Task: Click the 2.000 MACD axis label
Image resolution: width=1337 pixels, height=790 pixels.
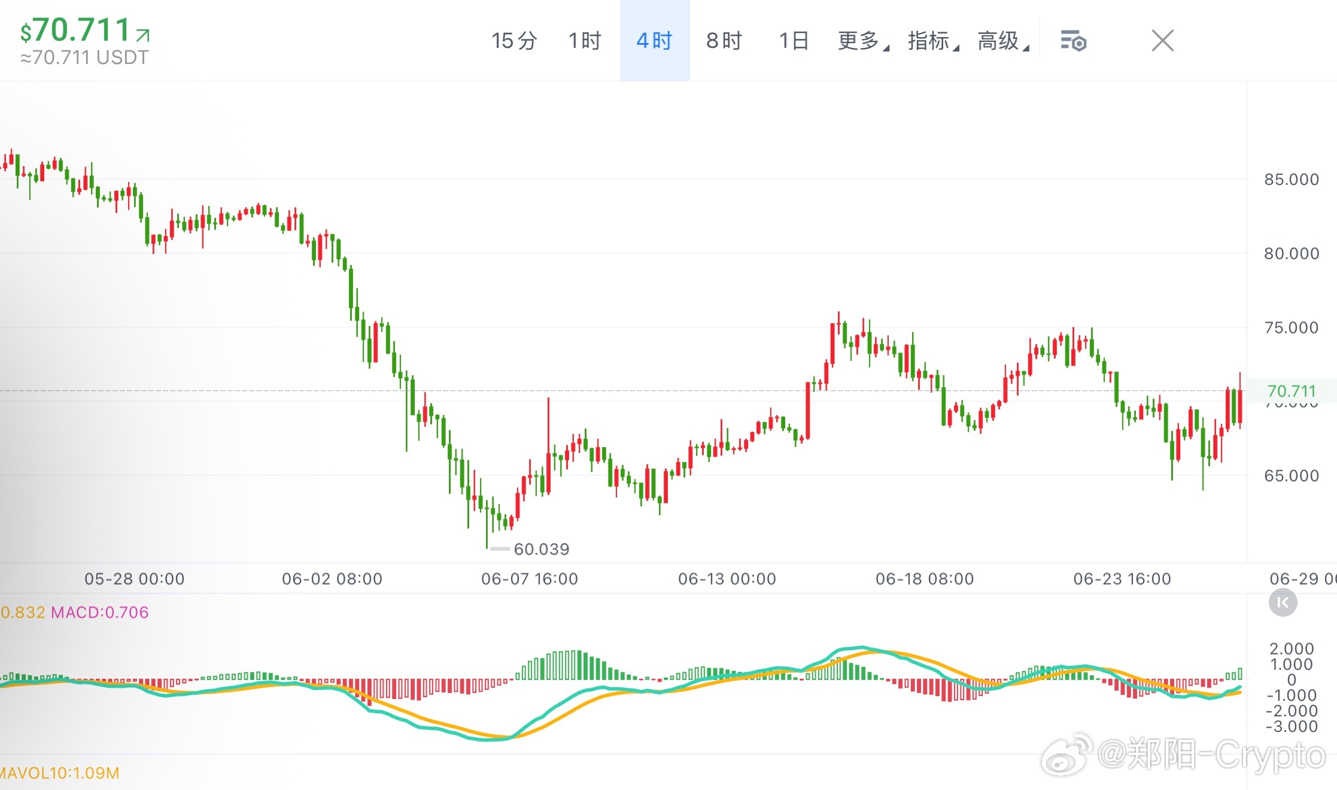Action: tap(1292, 648)
